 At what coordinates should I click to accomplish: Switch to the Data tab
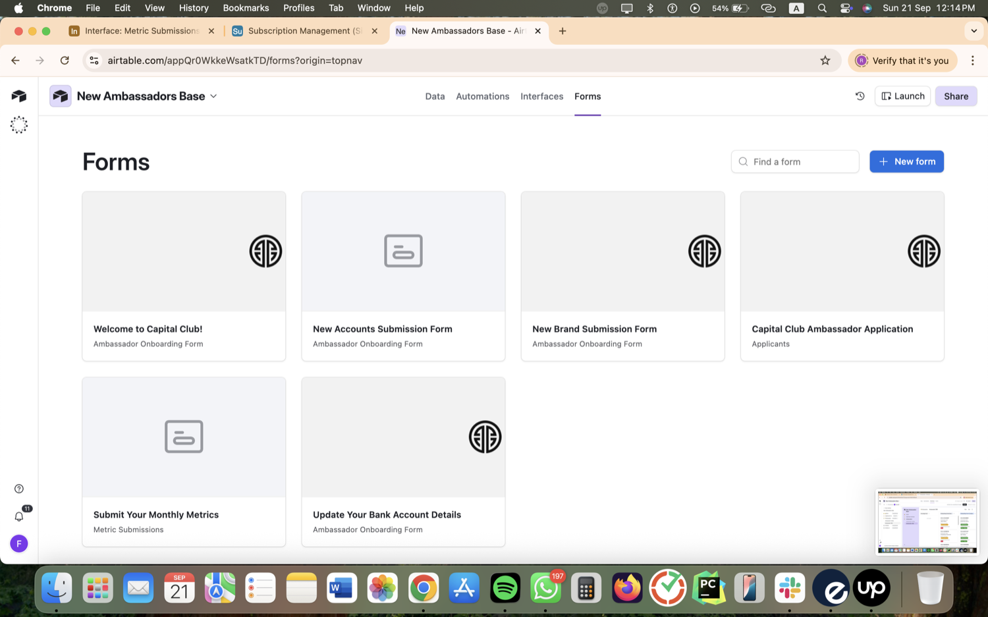[x=435, y=96]
